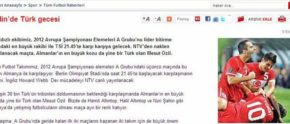Click the ARŞİVE EKLE button
The image size is (290, 124).
point(260,19)
